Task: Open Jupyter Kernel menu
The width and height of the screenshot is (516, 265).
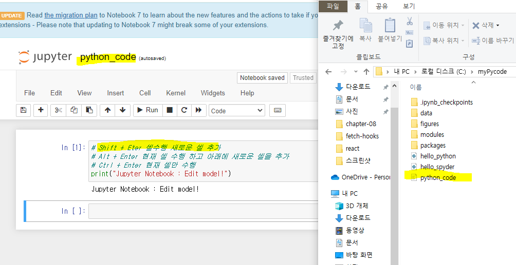Action: pyautogui.click(x=176, y=93)
